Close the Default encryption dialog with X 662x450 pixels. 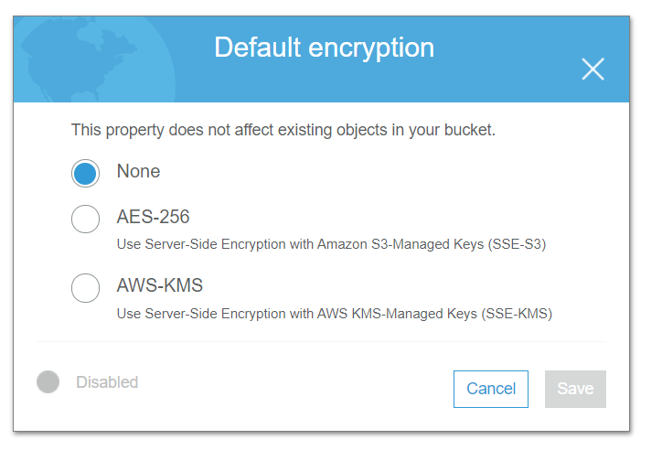click(x=593, y=69)
